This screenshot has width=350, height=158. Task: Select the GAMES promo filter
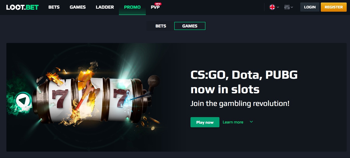point(190,26)
